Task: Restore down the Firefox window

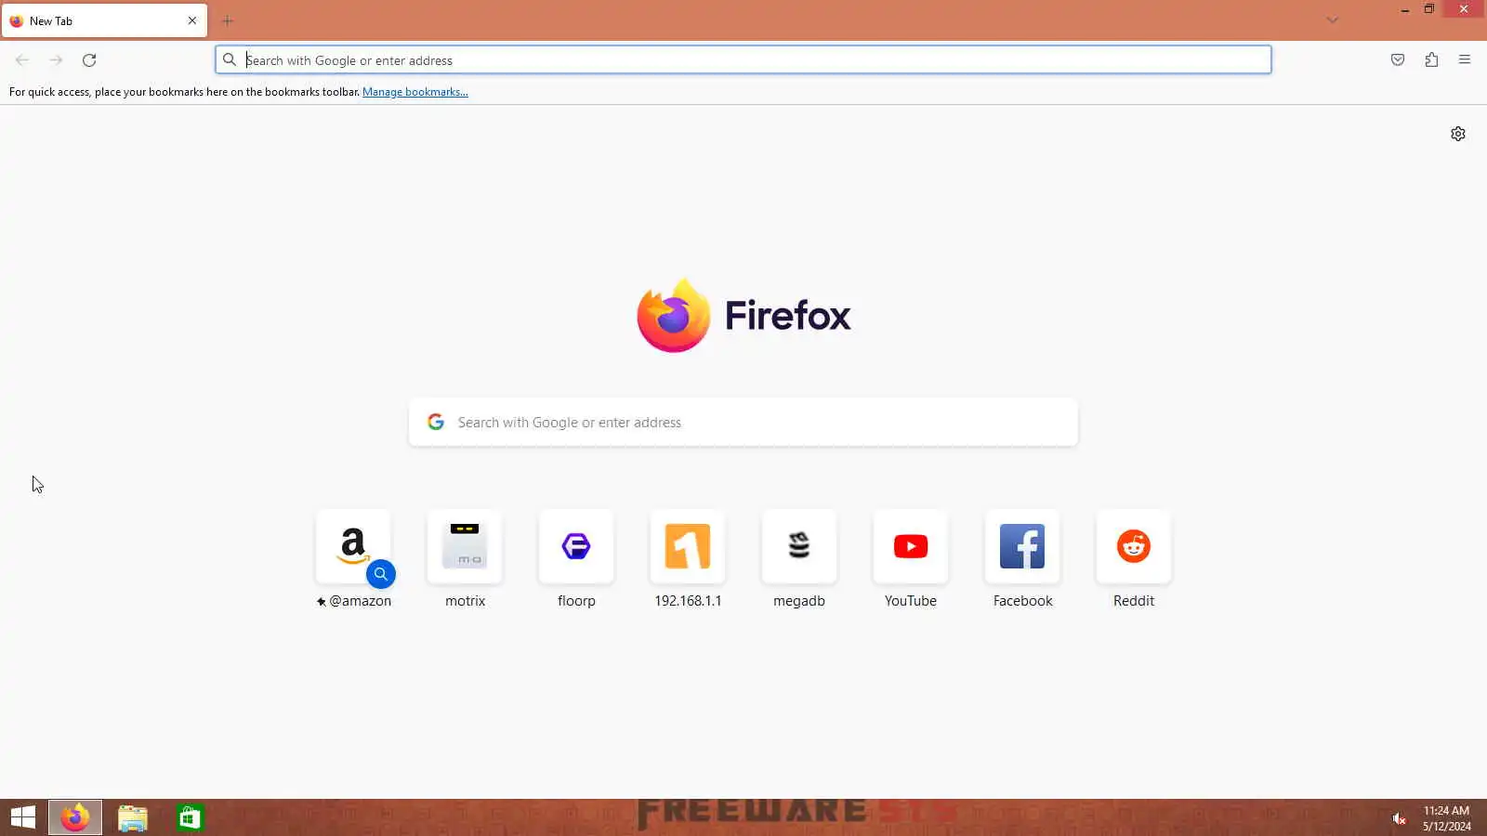Action: [1429, 9]
